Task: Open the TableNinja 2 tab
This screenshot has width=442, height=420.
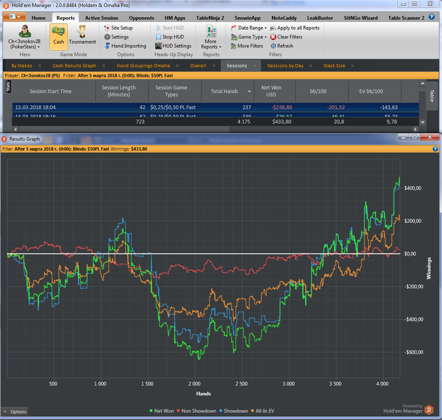Action: [x=210, y=18]
